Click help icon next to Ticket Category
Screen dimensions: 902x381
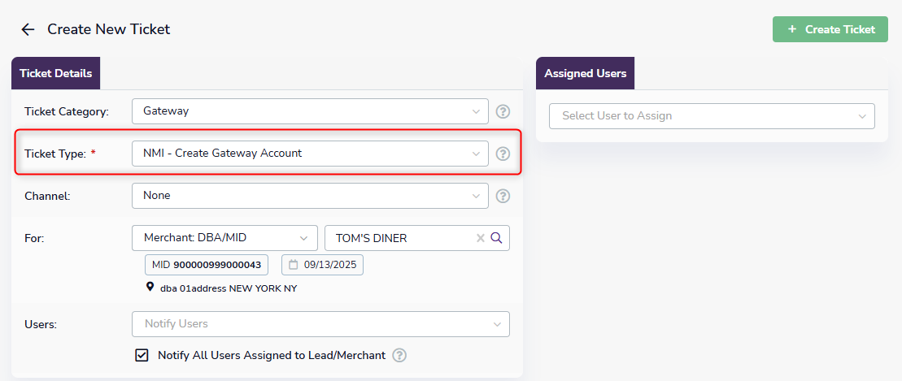tap(503, 111)
